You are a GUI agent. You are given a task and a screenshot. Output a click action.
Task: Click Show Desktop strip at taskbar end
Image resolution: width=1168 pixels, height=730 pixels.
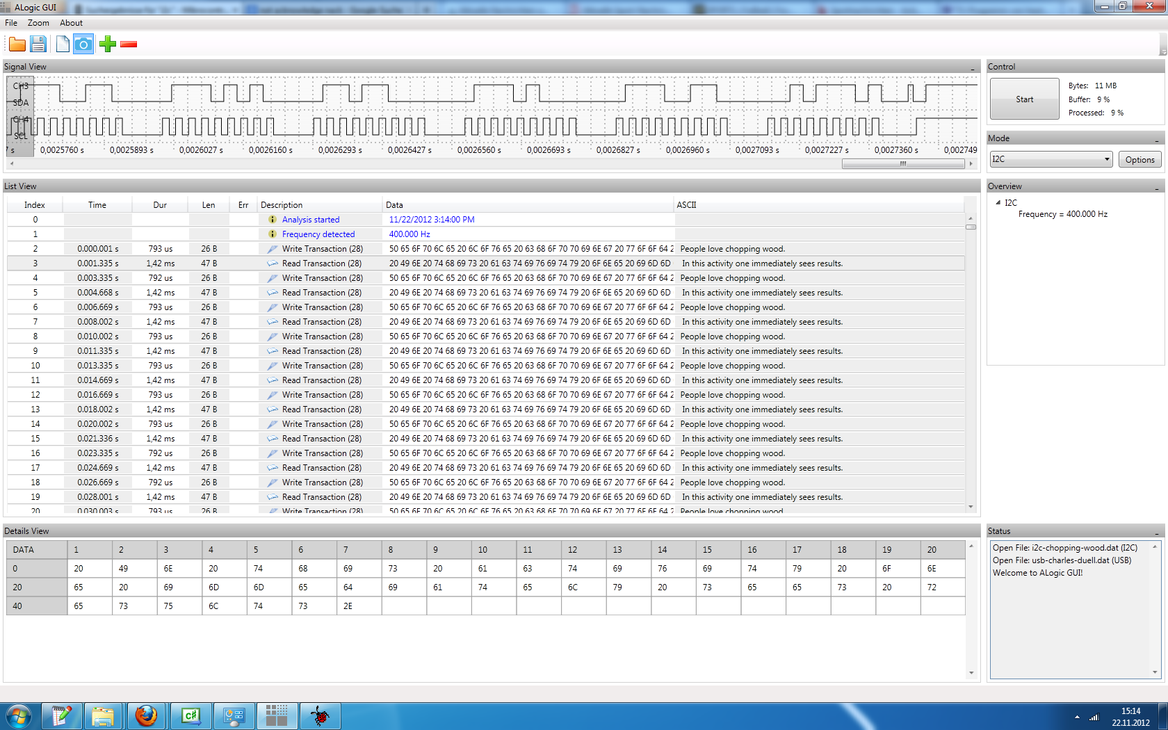[1163, 716]
